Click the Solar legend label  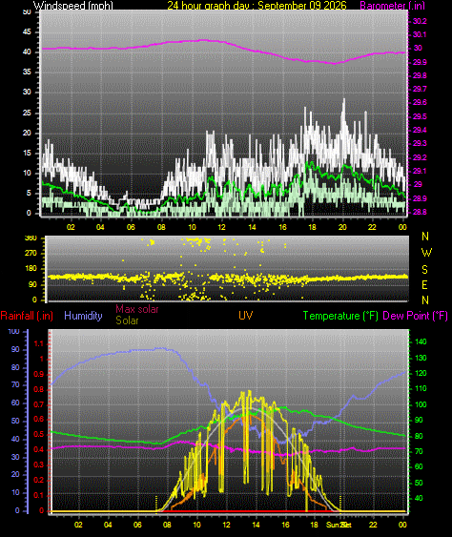127,320
